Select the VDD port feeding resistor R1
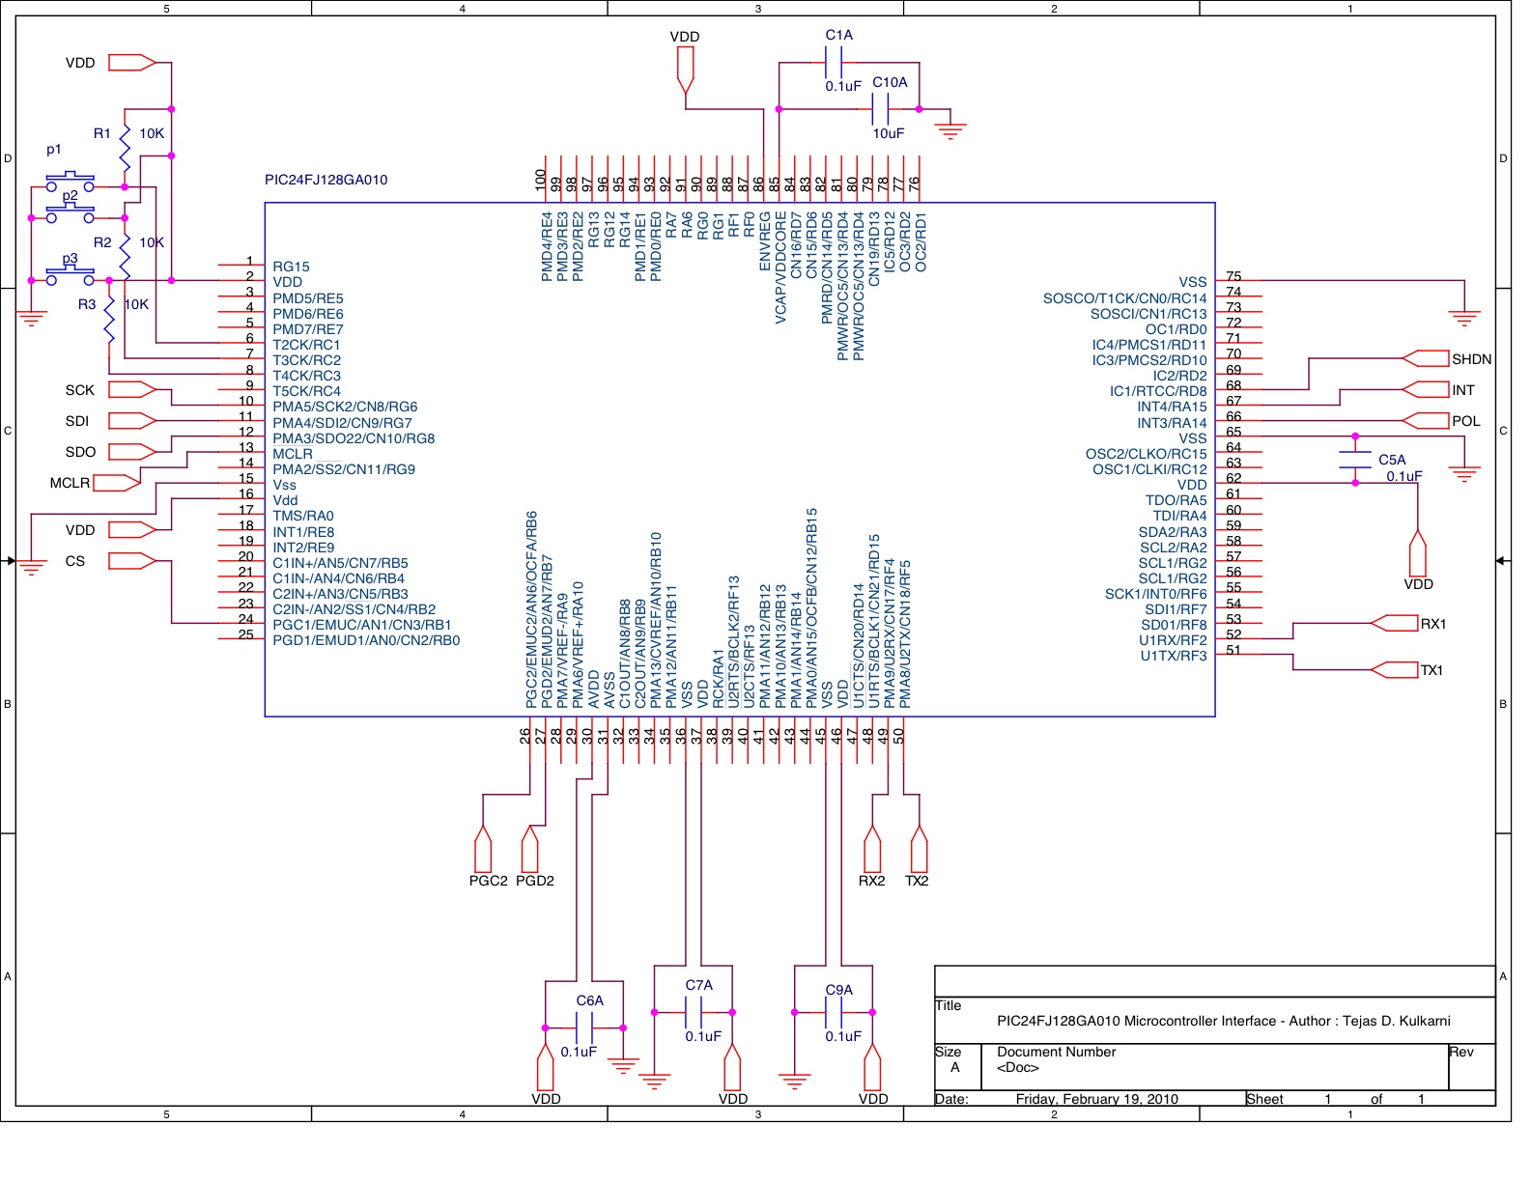The width and height of the screenshot is (1530, 1182). [x=132, y=63]
